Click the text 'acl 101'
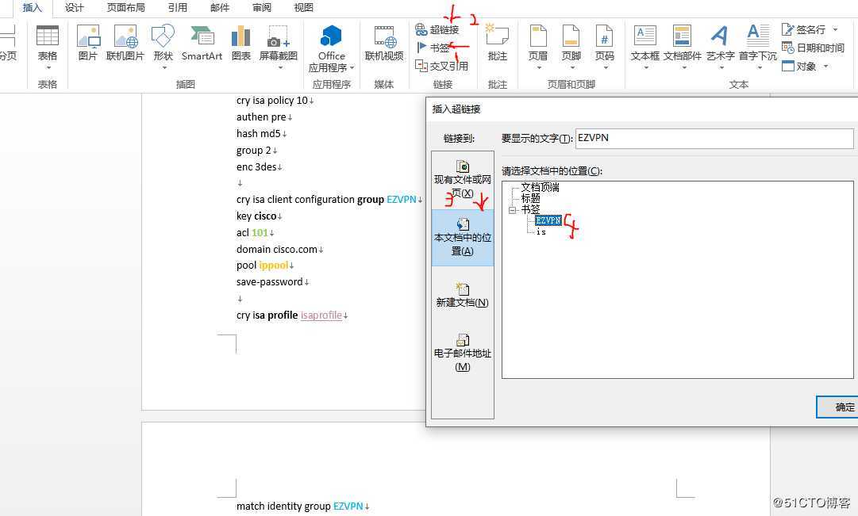The height and width of the screenshot is (516, 858). [252, 233]
